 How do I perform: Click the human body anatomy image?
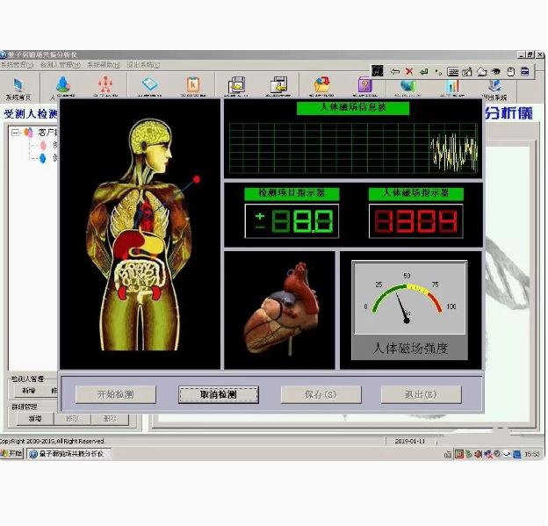pos(139,234)
